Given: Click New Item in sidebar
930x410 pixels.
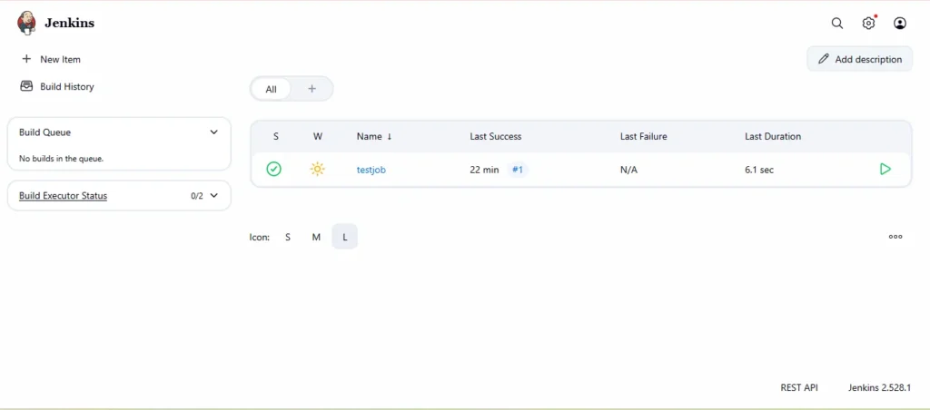Looking at the screenshot, I should 60,59.
